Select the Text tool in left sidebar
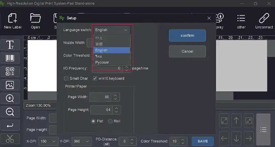Image resolution: width=275 pixels, height=147 pixels. tap(10, 45)
